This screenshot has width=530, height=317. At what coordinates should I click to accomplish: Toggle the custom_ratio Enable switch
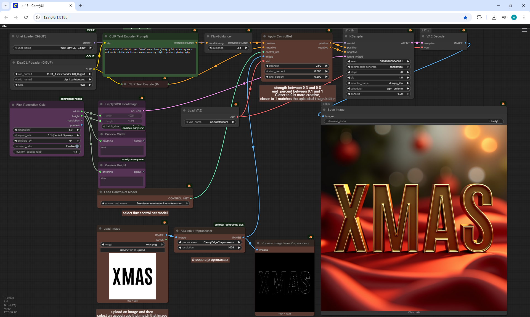pyautogui.click(x=77, y=146)
